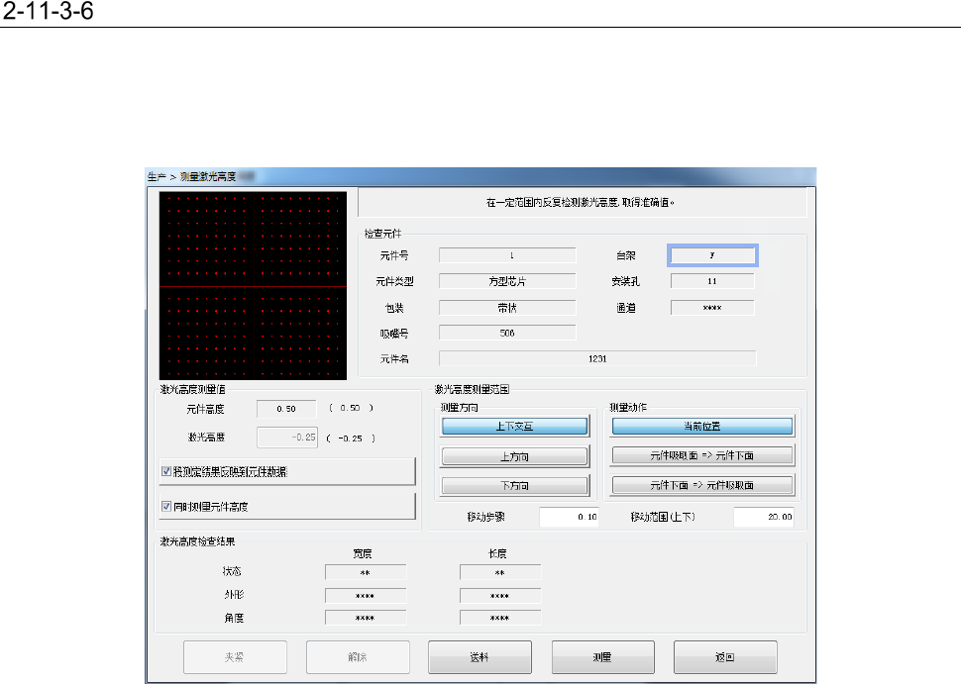
Task: Click the disabled 夹紧 clamp button
Action: tap(235, 657)
